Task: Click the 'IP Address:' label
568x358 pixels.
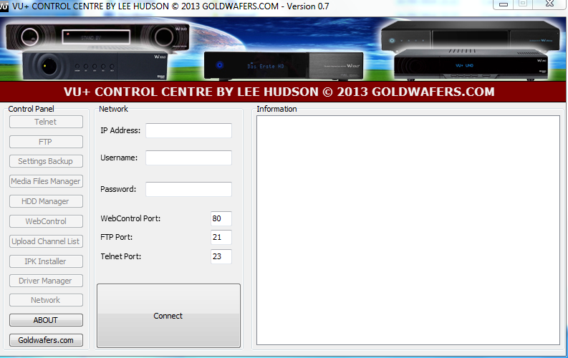Action: (120, 130)
